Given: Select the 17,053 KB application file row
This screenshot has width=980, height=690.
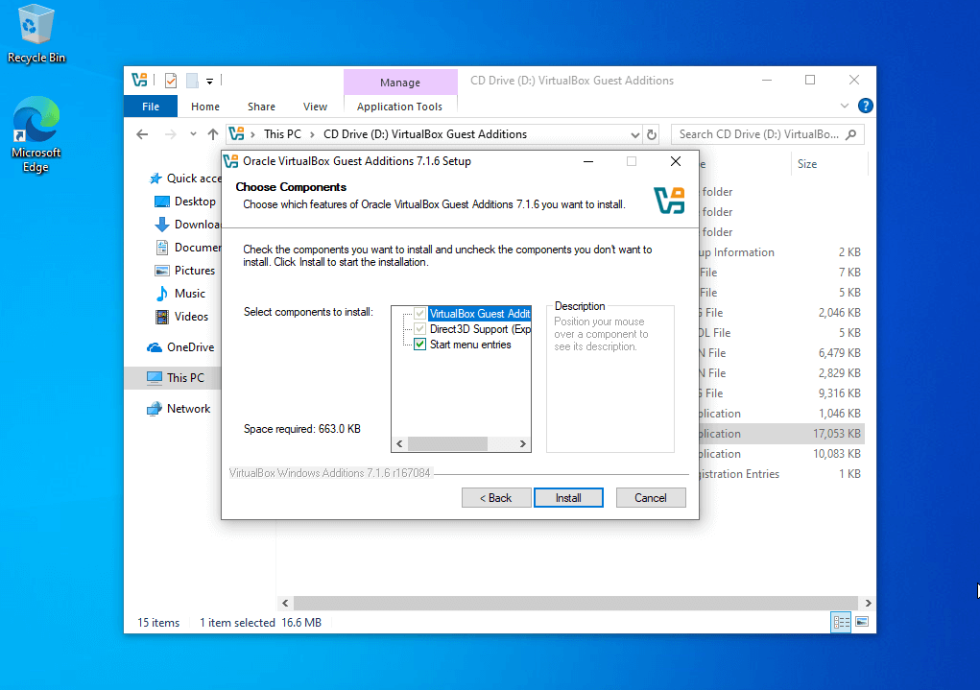Looking at the screenshot, I should (781, 434).
